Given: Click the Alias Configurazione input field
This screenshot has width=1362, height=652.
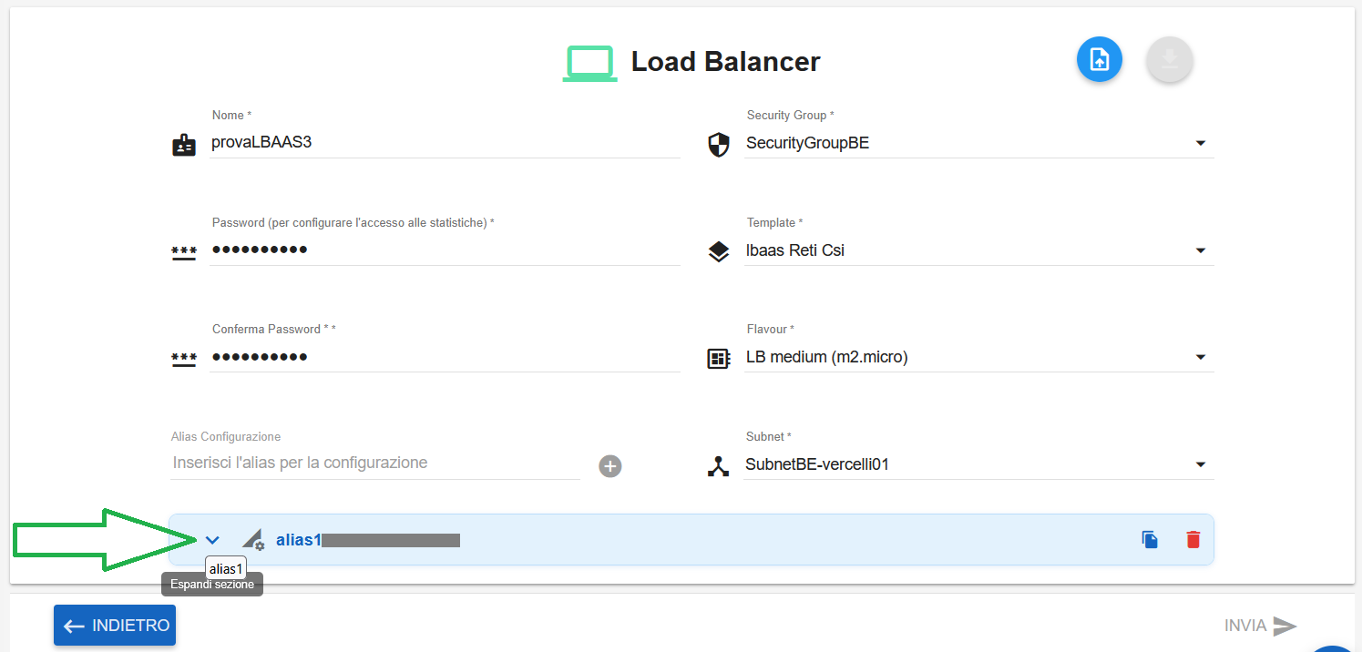Looking at the screenshot, I should [375, 464].
